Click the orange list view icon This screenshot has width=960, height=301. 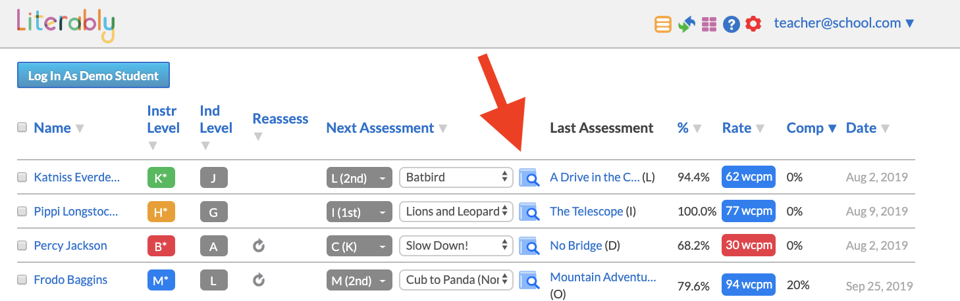(663, 24)
